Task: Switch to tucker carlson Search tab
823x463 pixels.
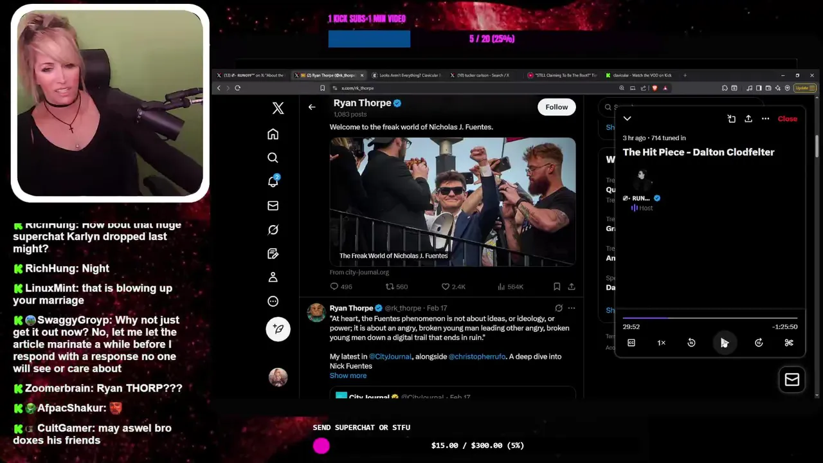Action: (484, 75)
